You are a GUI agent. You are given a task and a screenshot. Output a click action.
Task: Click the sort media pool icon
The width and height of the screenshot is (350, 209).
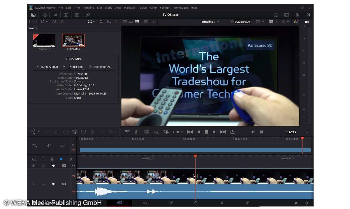109,22
